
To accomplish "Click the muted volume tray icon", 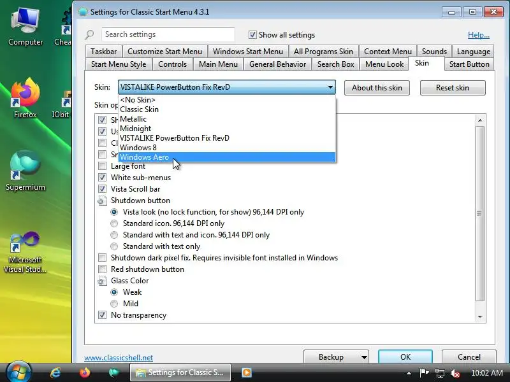I will (455, 373).
